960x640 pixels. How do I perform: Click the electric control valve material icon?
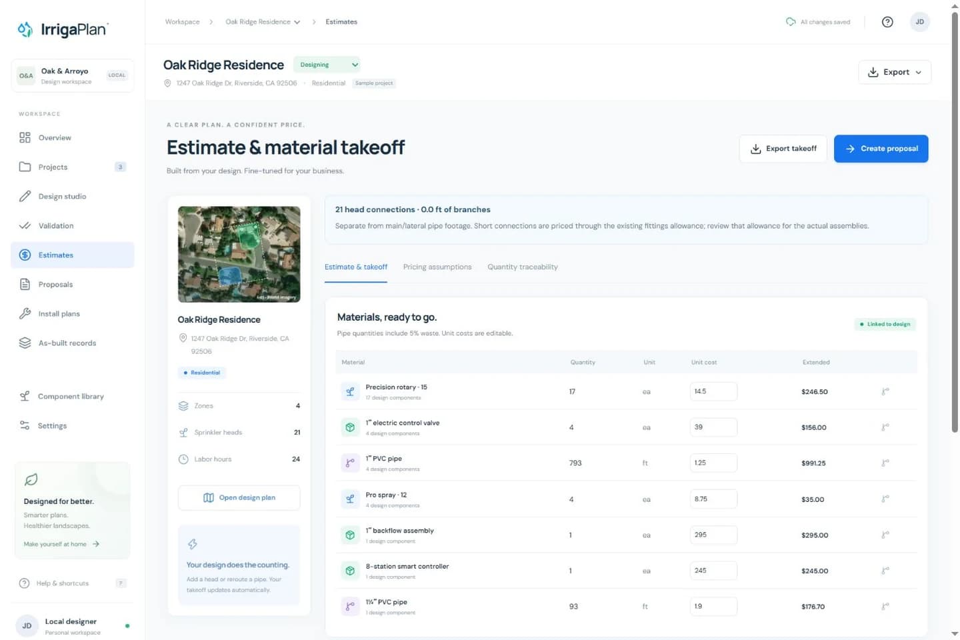point(350,427)
